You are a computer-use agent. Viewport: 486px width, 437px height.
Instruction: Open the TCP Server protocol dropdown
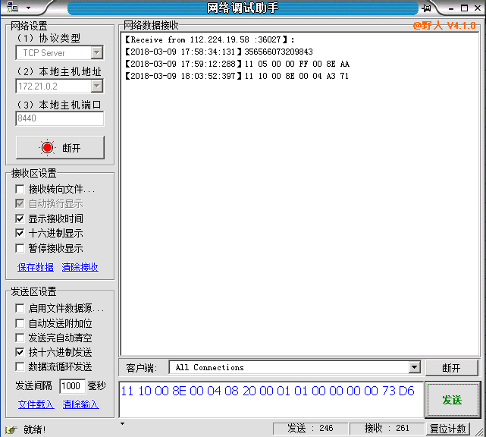pyautogui.click(x=97, y=52)
